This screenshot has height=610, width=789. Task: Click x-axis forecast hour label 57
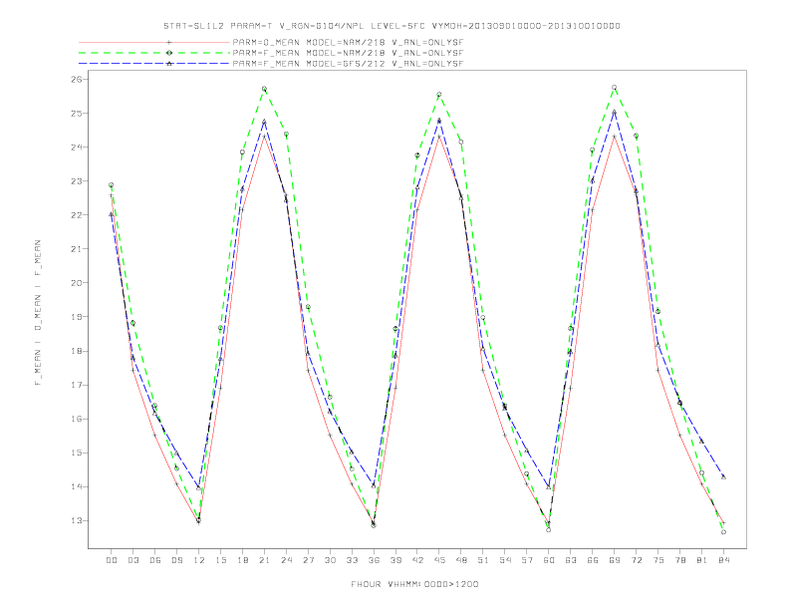click(x=527, y=560)
